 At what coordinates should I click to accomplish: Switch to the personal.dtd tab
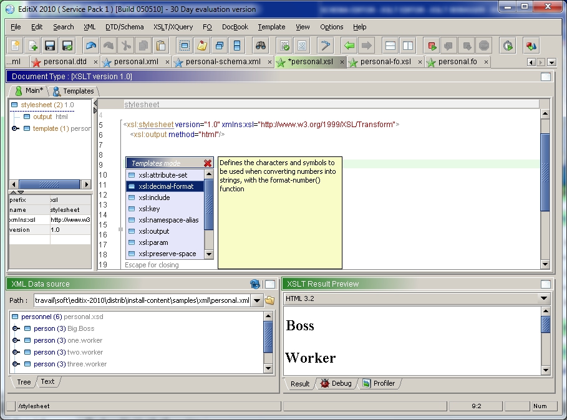click(65, 62)
